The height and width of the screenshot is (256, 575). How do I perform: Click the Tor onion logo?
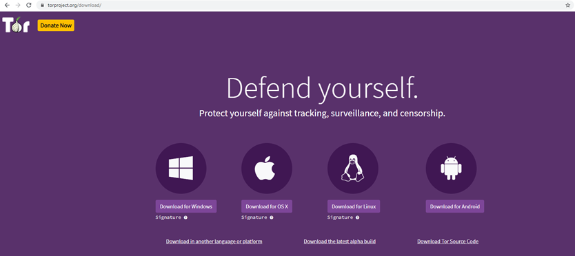(16, 25)
